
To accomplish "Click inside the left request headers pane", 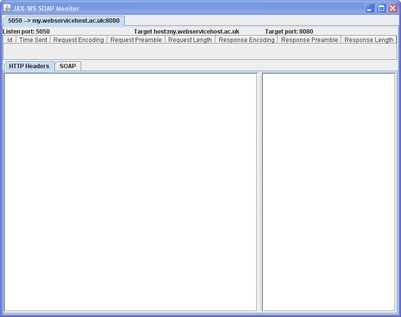I will [131, 192].
